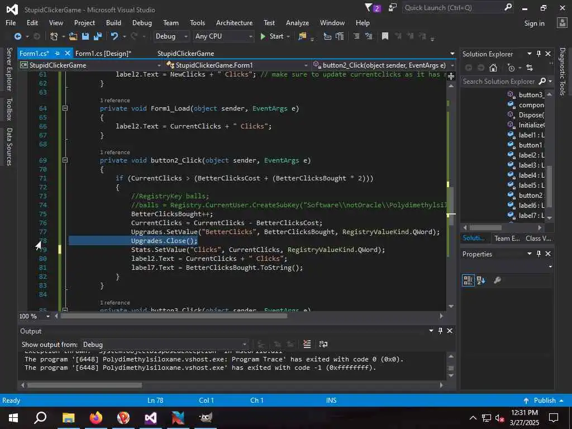Pin the Solution Explorer panel

539,54
